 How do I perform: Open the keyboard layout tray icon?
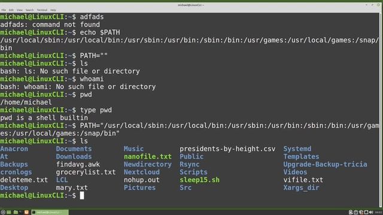[x=356, y=213]
